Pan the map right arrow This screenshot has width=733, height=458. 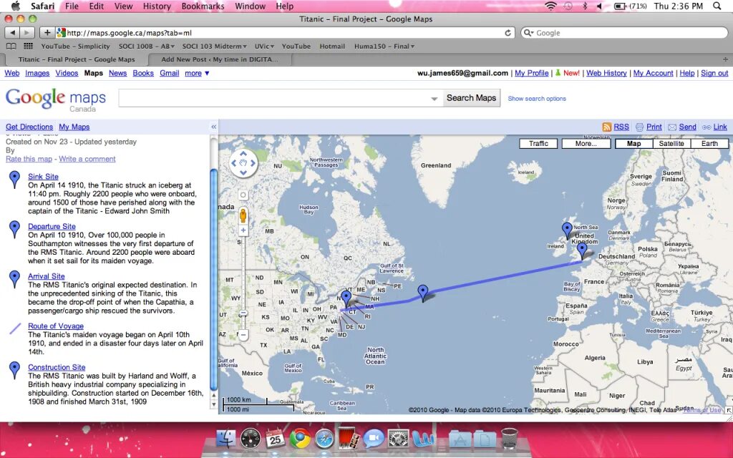pos(253,163)
